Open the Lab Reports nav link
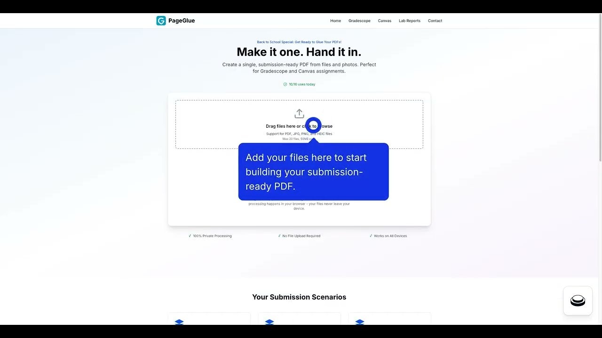The image size is (602, 338). [x=410, y=21]
